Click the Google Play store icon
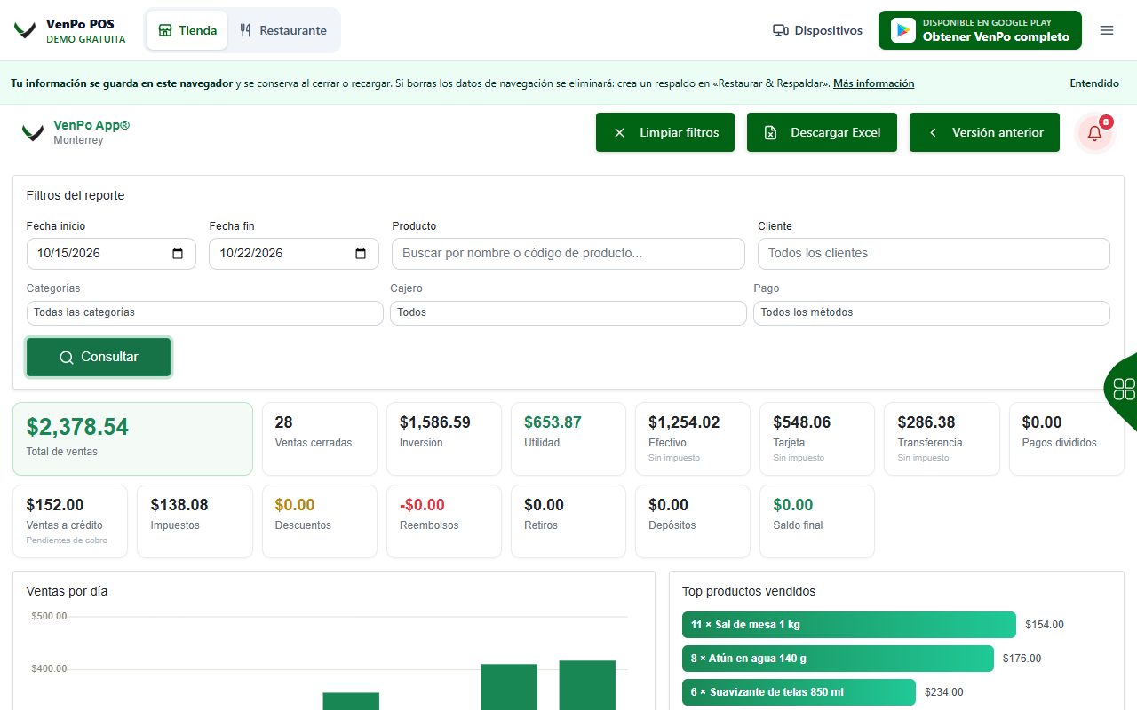Screen dimensions: 1137x710 pos(903,30)
